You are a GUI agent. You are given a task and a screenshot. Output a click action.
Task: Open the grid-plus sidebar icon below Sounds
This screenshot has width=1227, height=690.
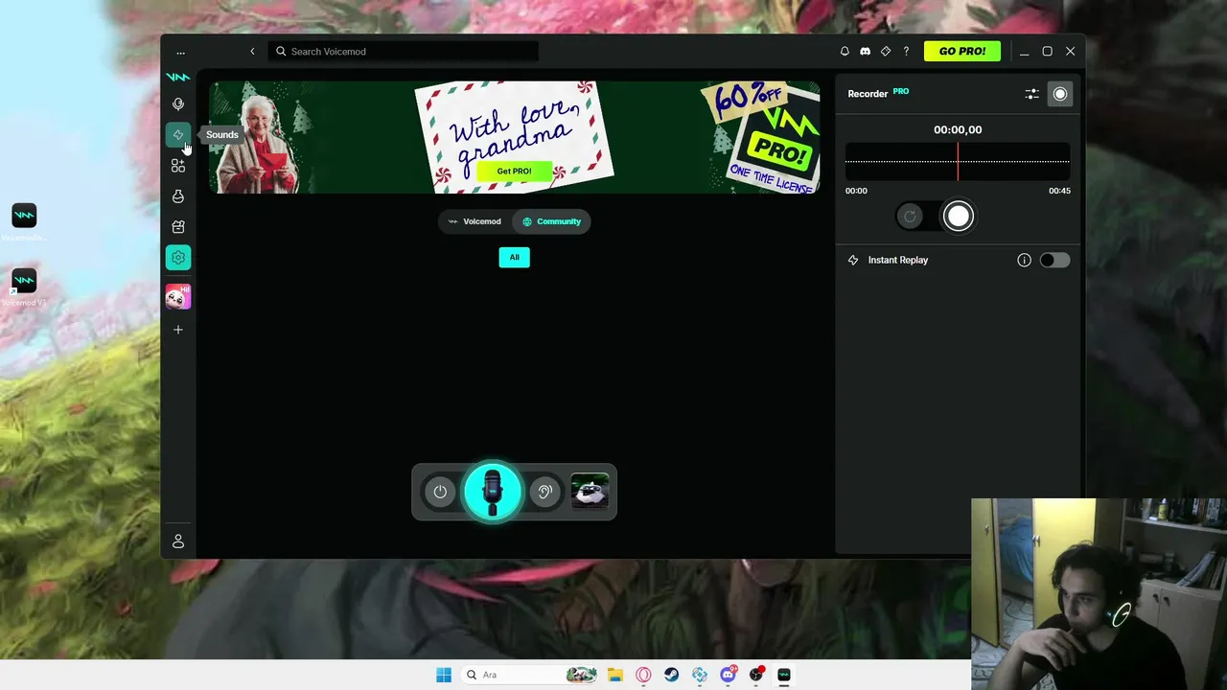(178, 166)
